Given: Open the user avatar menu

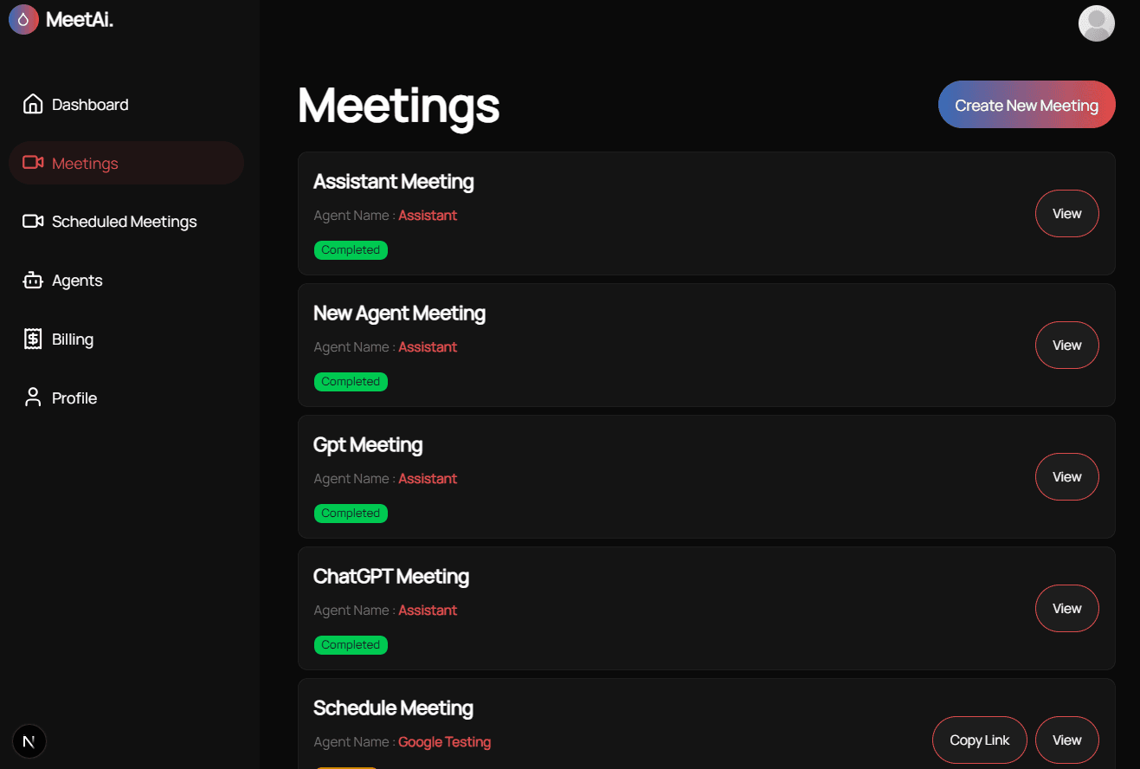Looking at the screenshot, I should pos(1096,23).
